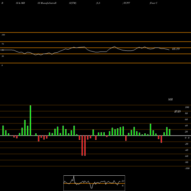The height and width of the screenshot is (191, 191).
Task: Click the MR axis label "20"
Action: (186, 132)
